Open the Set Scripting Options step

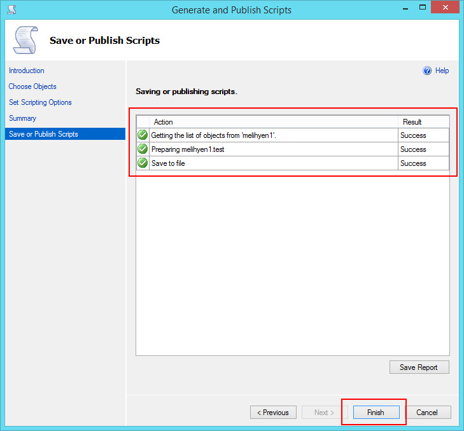[x=40, y=102]
